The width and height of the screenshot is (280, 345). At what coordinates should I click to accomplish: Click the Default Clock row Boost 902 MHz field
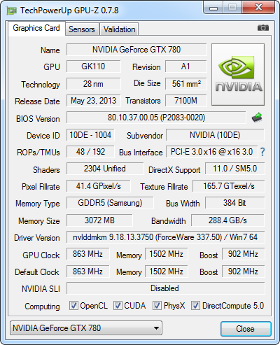(x=243, y=272)
